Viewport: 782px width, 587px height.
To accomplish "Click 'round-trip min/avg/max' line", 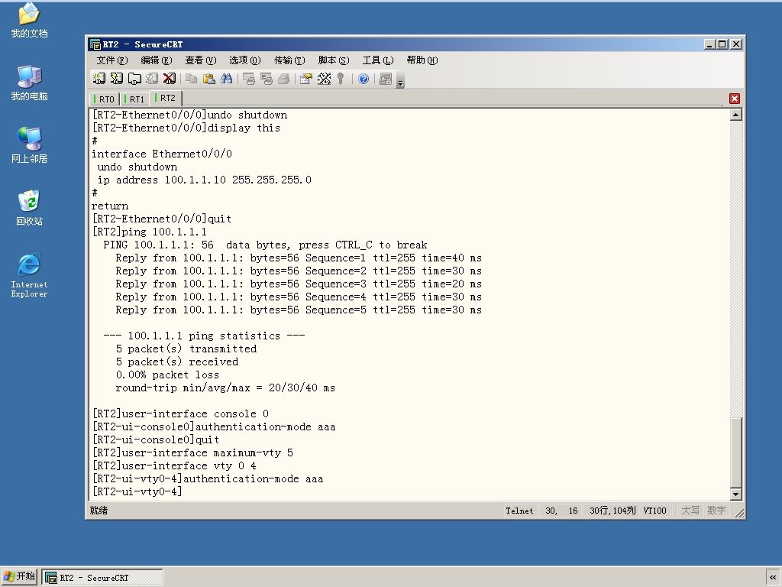I will tap(225, 388).
